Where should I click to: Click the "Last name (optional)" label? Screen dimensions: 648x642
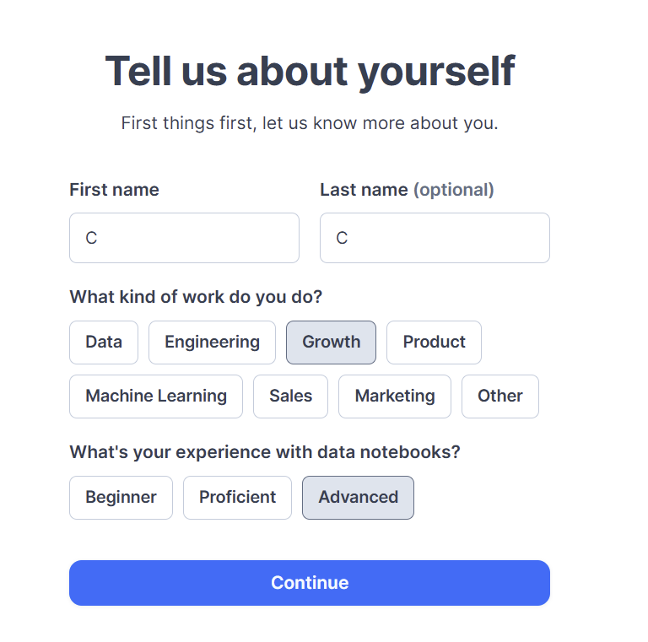407,190
